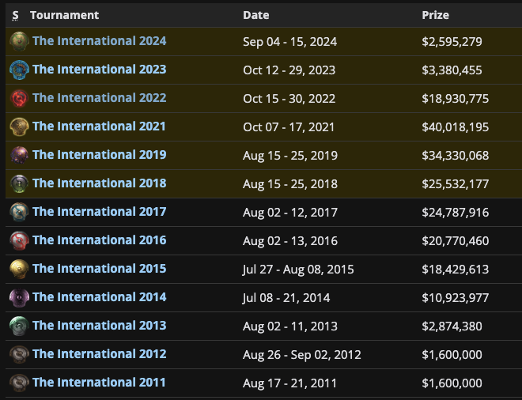
Task: Sort table by Prize column header
Action: (x=437, y=15)
